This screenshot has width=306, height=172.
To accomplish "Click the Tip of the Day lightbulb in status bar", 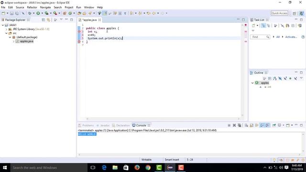I will [274, 160].
